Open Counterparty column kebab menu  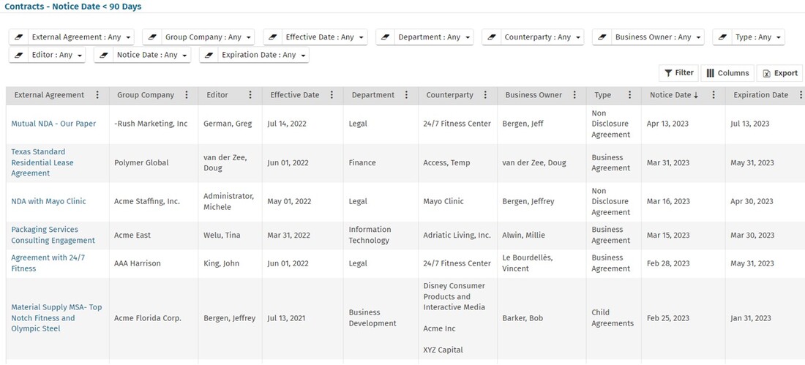(486, 95)
